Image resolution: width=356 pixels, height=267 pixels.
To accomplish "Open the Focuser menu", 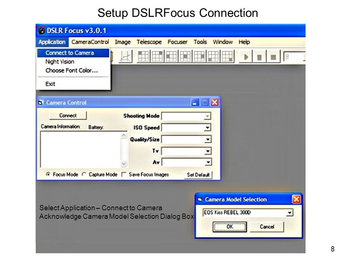I will click(x=178, y=42).
